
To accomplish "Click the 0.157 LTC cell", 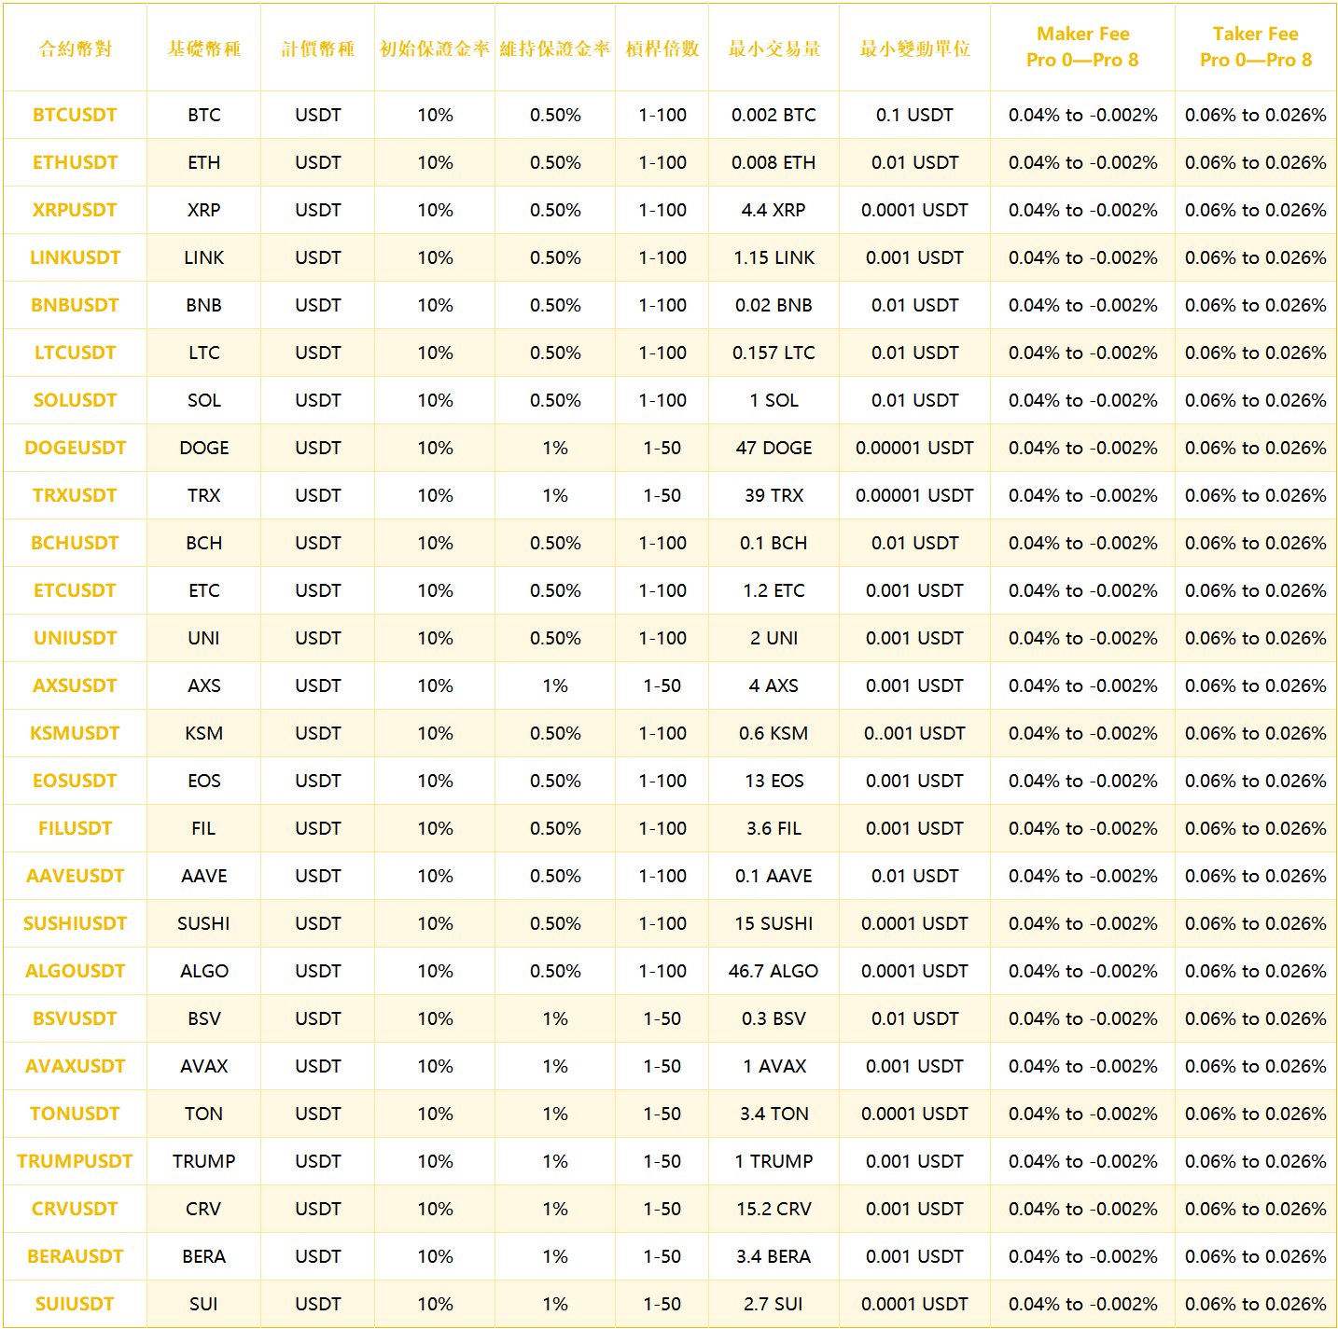I will [774, 353].
